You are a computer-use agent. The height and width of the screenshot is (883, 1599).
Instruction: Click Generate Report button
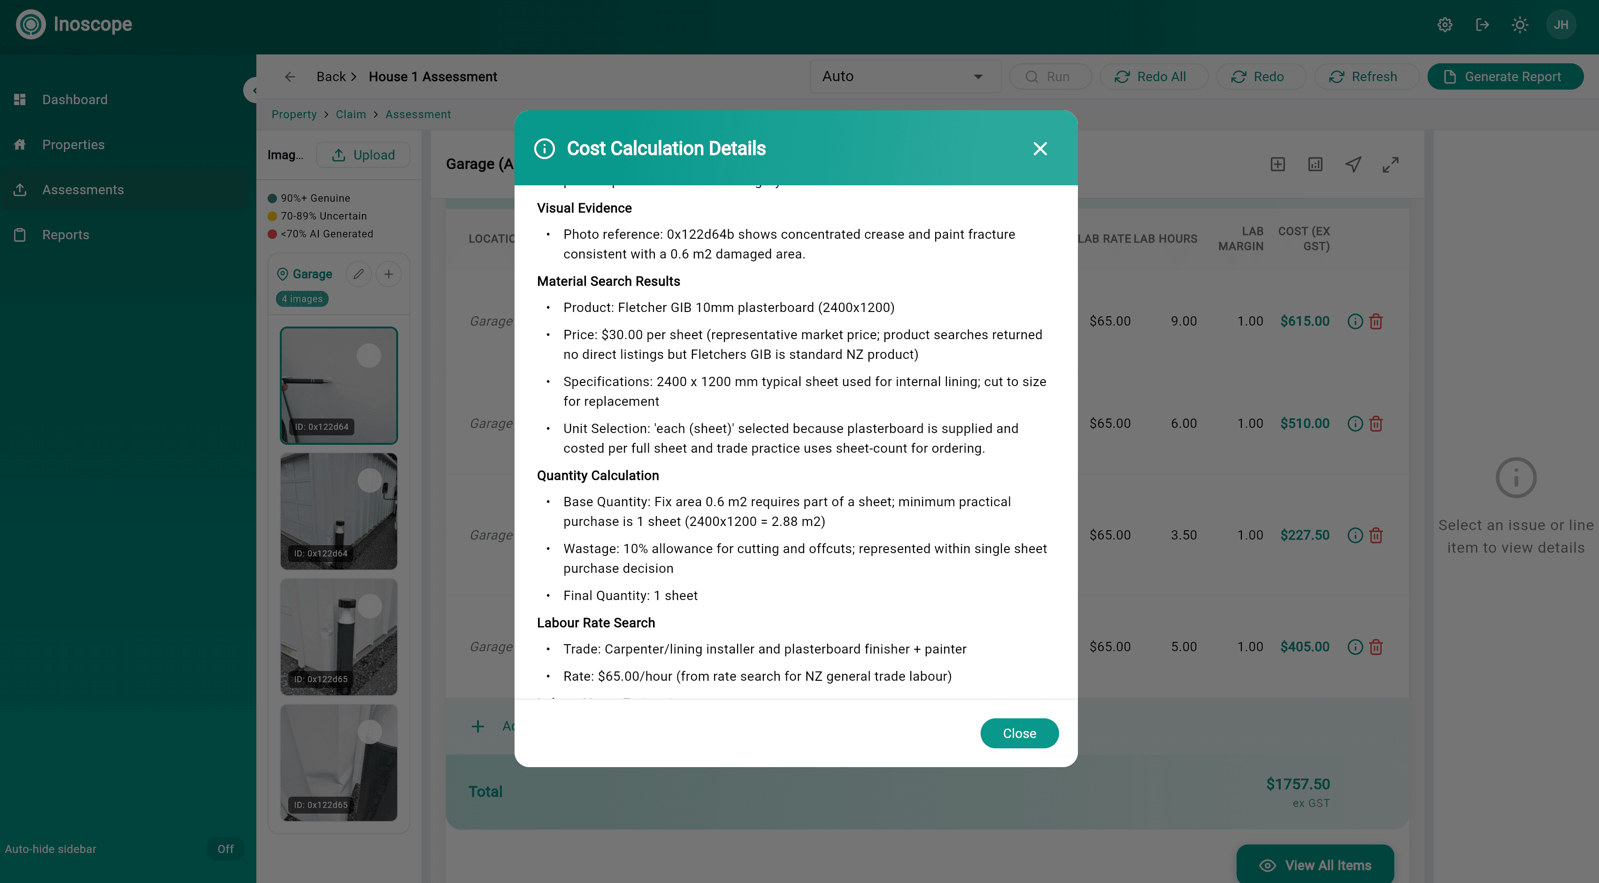pyautogui.click(x=1505, y=76)
